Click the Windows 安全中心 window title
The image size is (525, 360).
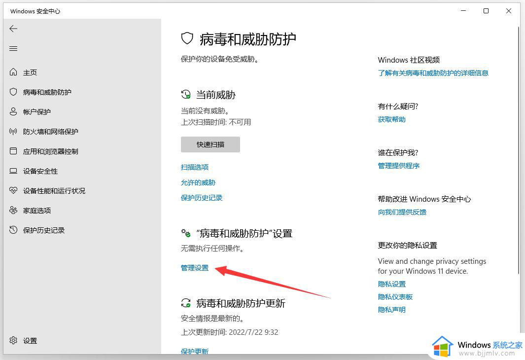coord(35,11)
